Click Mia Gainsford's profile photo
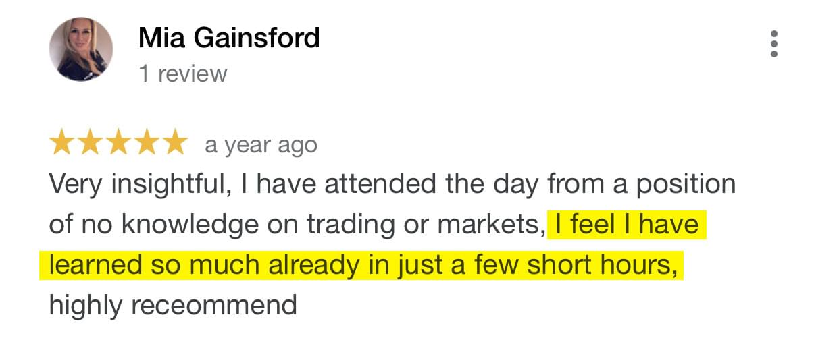839x344 pixels. 81,49
